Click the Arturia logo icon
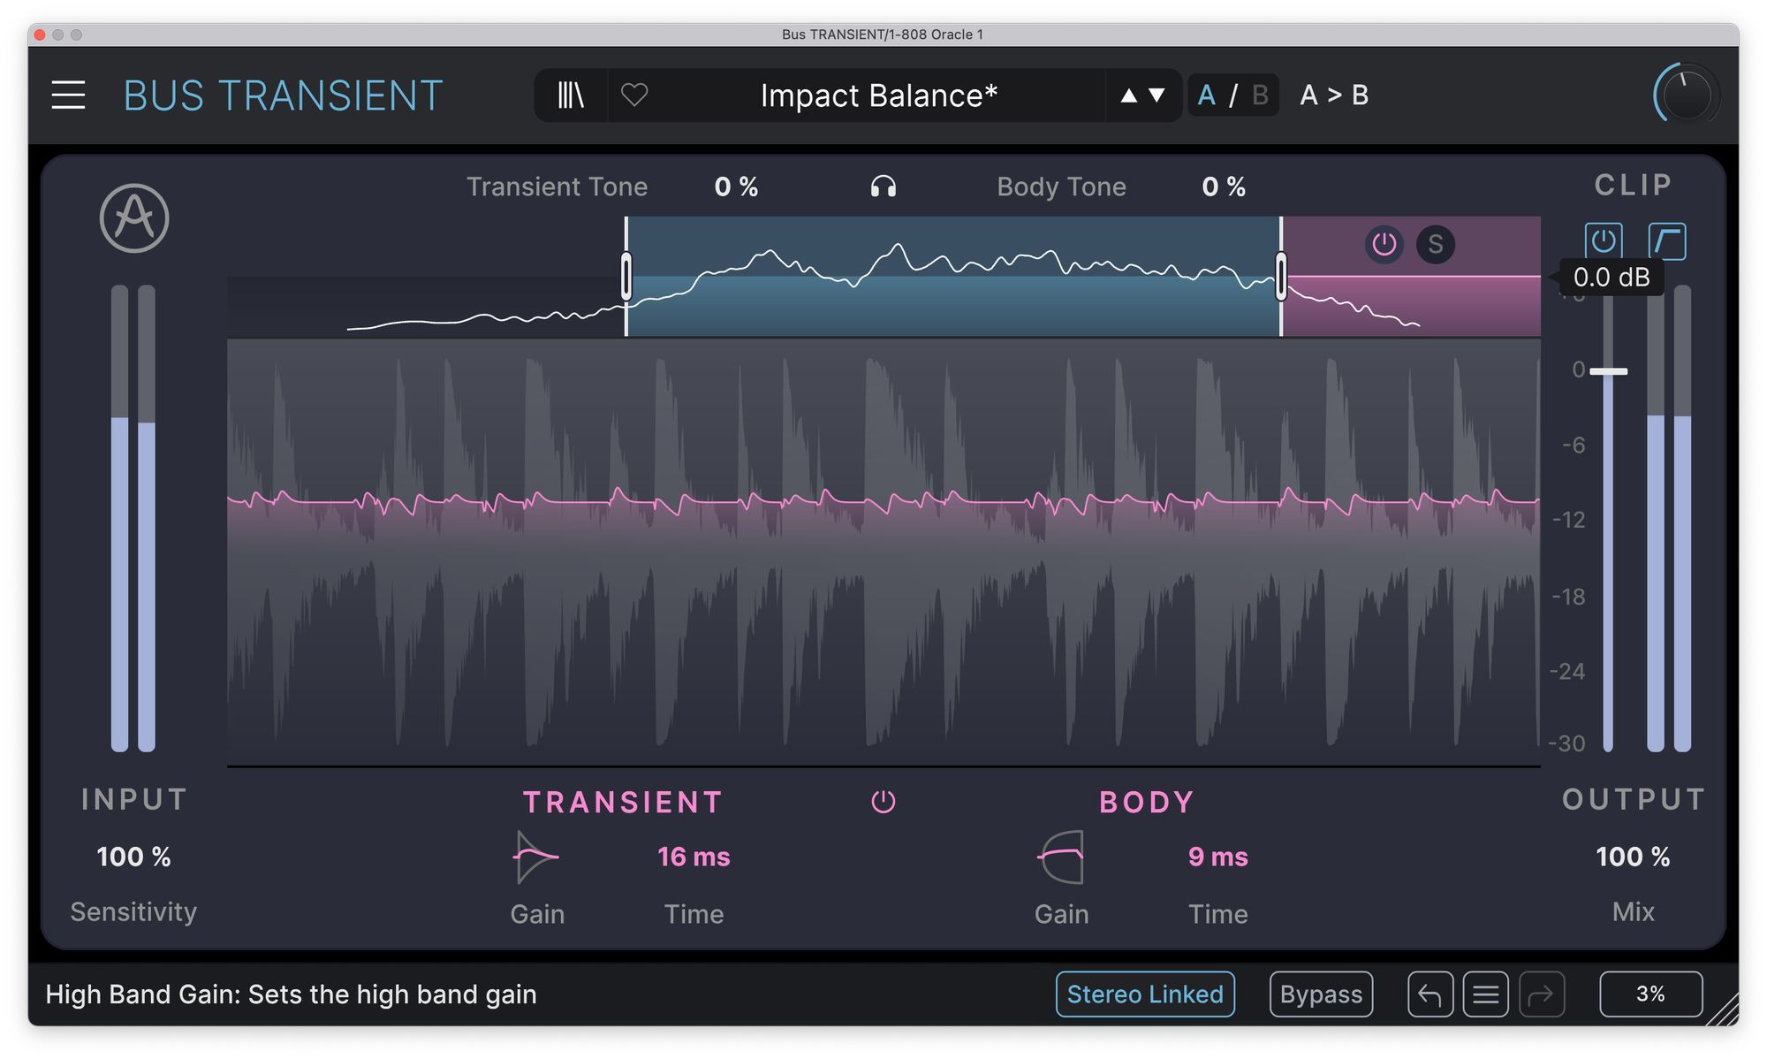The width and height of the screenshot is (1767, 1059). (134, 218)
